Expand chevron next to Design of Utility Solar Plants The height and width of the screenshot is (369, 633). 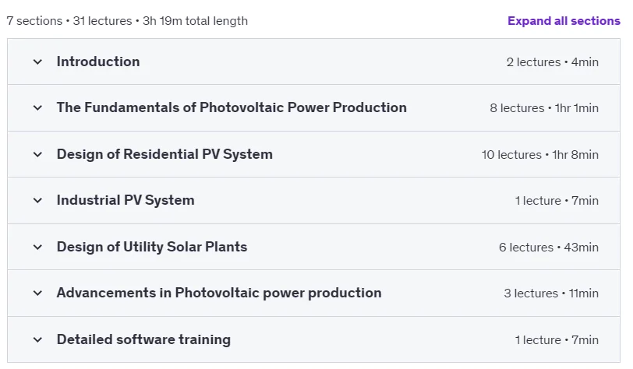point(37,248)
